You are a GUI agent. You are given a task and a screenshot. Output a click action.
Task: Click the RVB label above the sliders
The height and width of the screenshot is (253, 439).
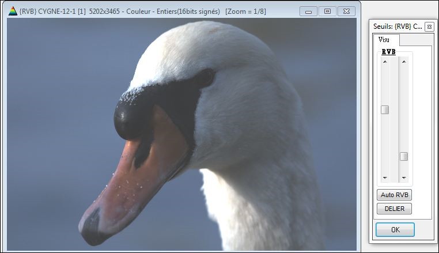tap(389, 52)
